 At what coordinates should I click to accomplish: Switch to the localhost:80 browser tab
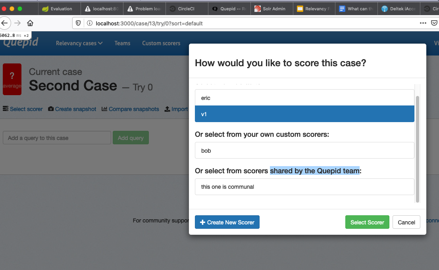102,9
